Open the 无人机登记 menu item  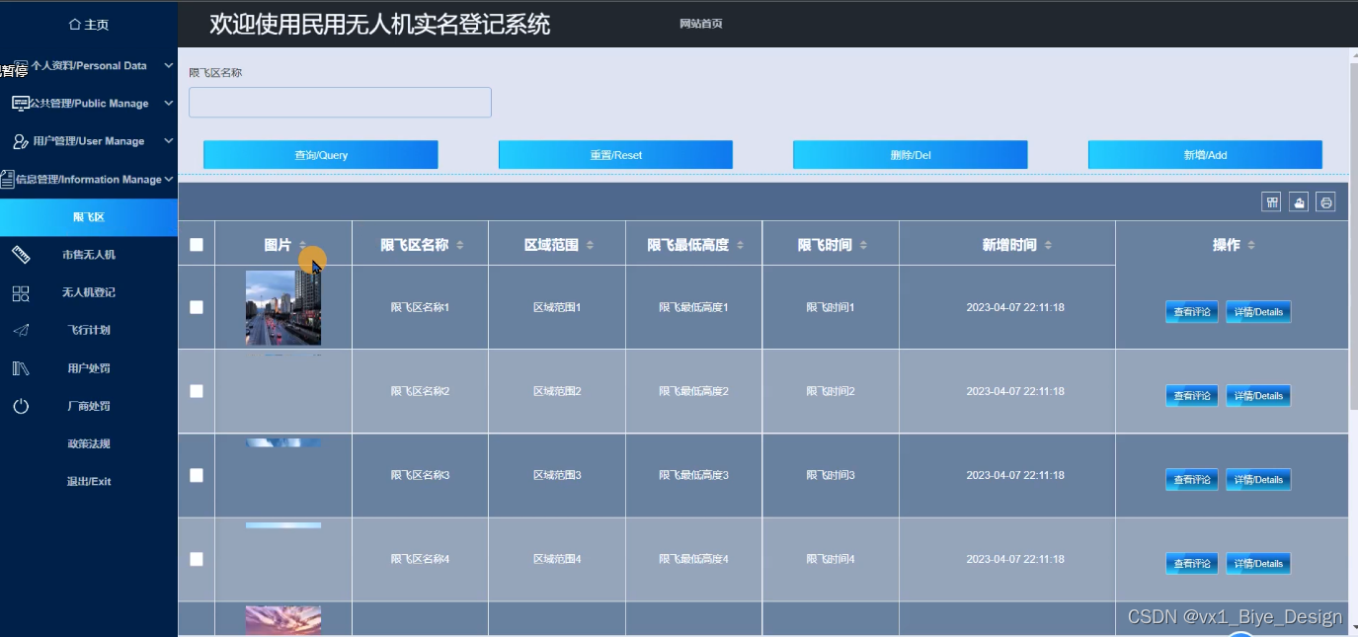(x=89, y=292)
